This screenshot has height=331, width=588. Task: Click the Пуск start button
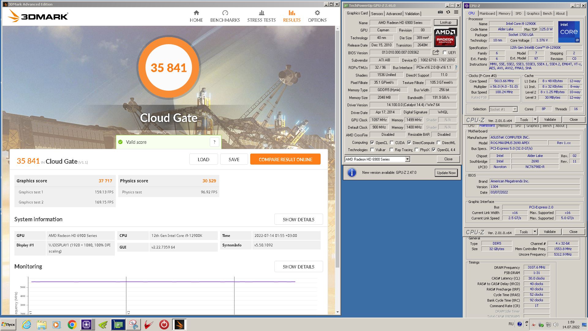point(8,325)
